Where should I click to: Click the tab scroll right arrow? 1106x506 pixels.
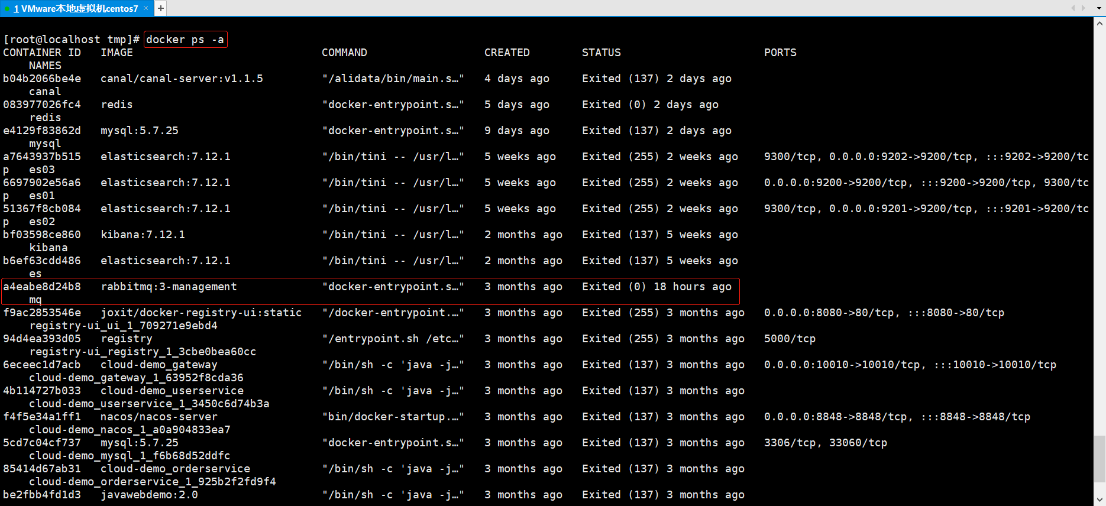(1083, 8)
